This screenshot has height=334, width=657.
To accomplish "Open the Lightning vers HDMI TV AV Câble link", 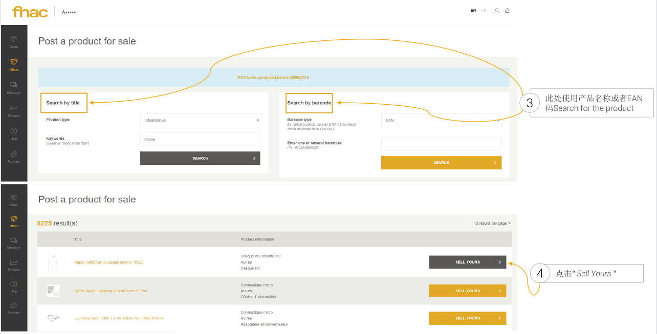I will tap(119, 318).
